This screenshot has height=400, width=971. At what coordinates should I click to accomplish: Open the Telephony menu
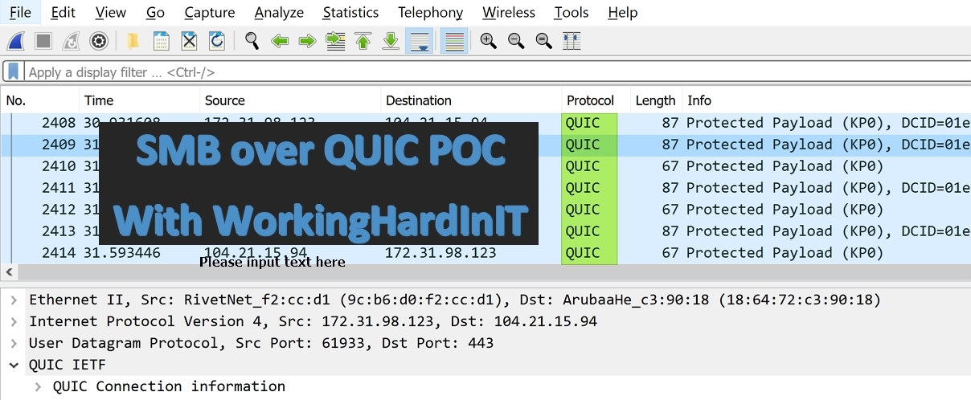[x=430, y=12]
